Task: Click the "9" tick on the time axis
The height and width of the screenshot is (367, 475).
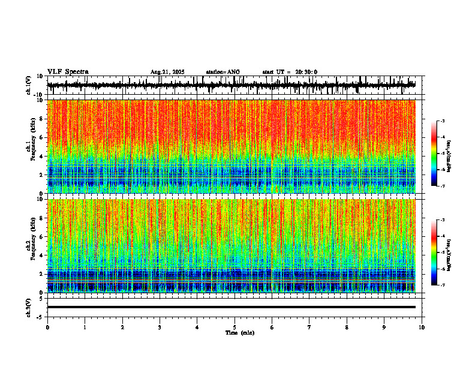Action: pos(384,327)
